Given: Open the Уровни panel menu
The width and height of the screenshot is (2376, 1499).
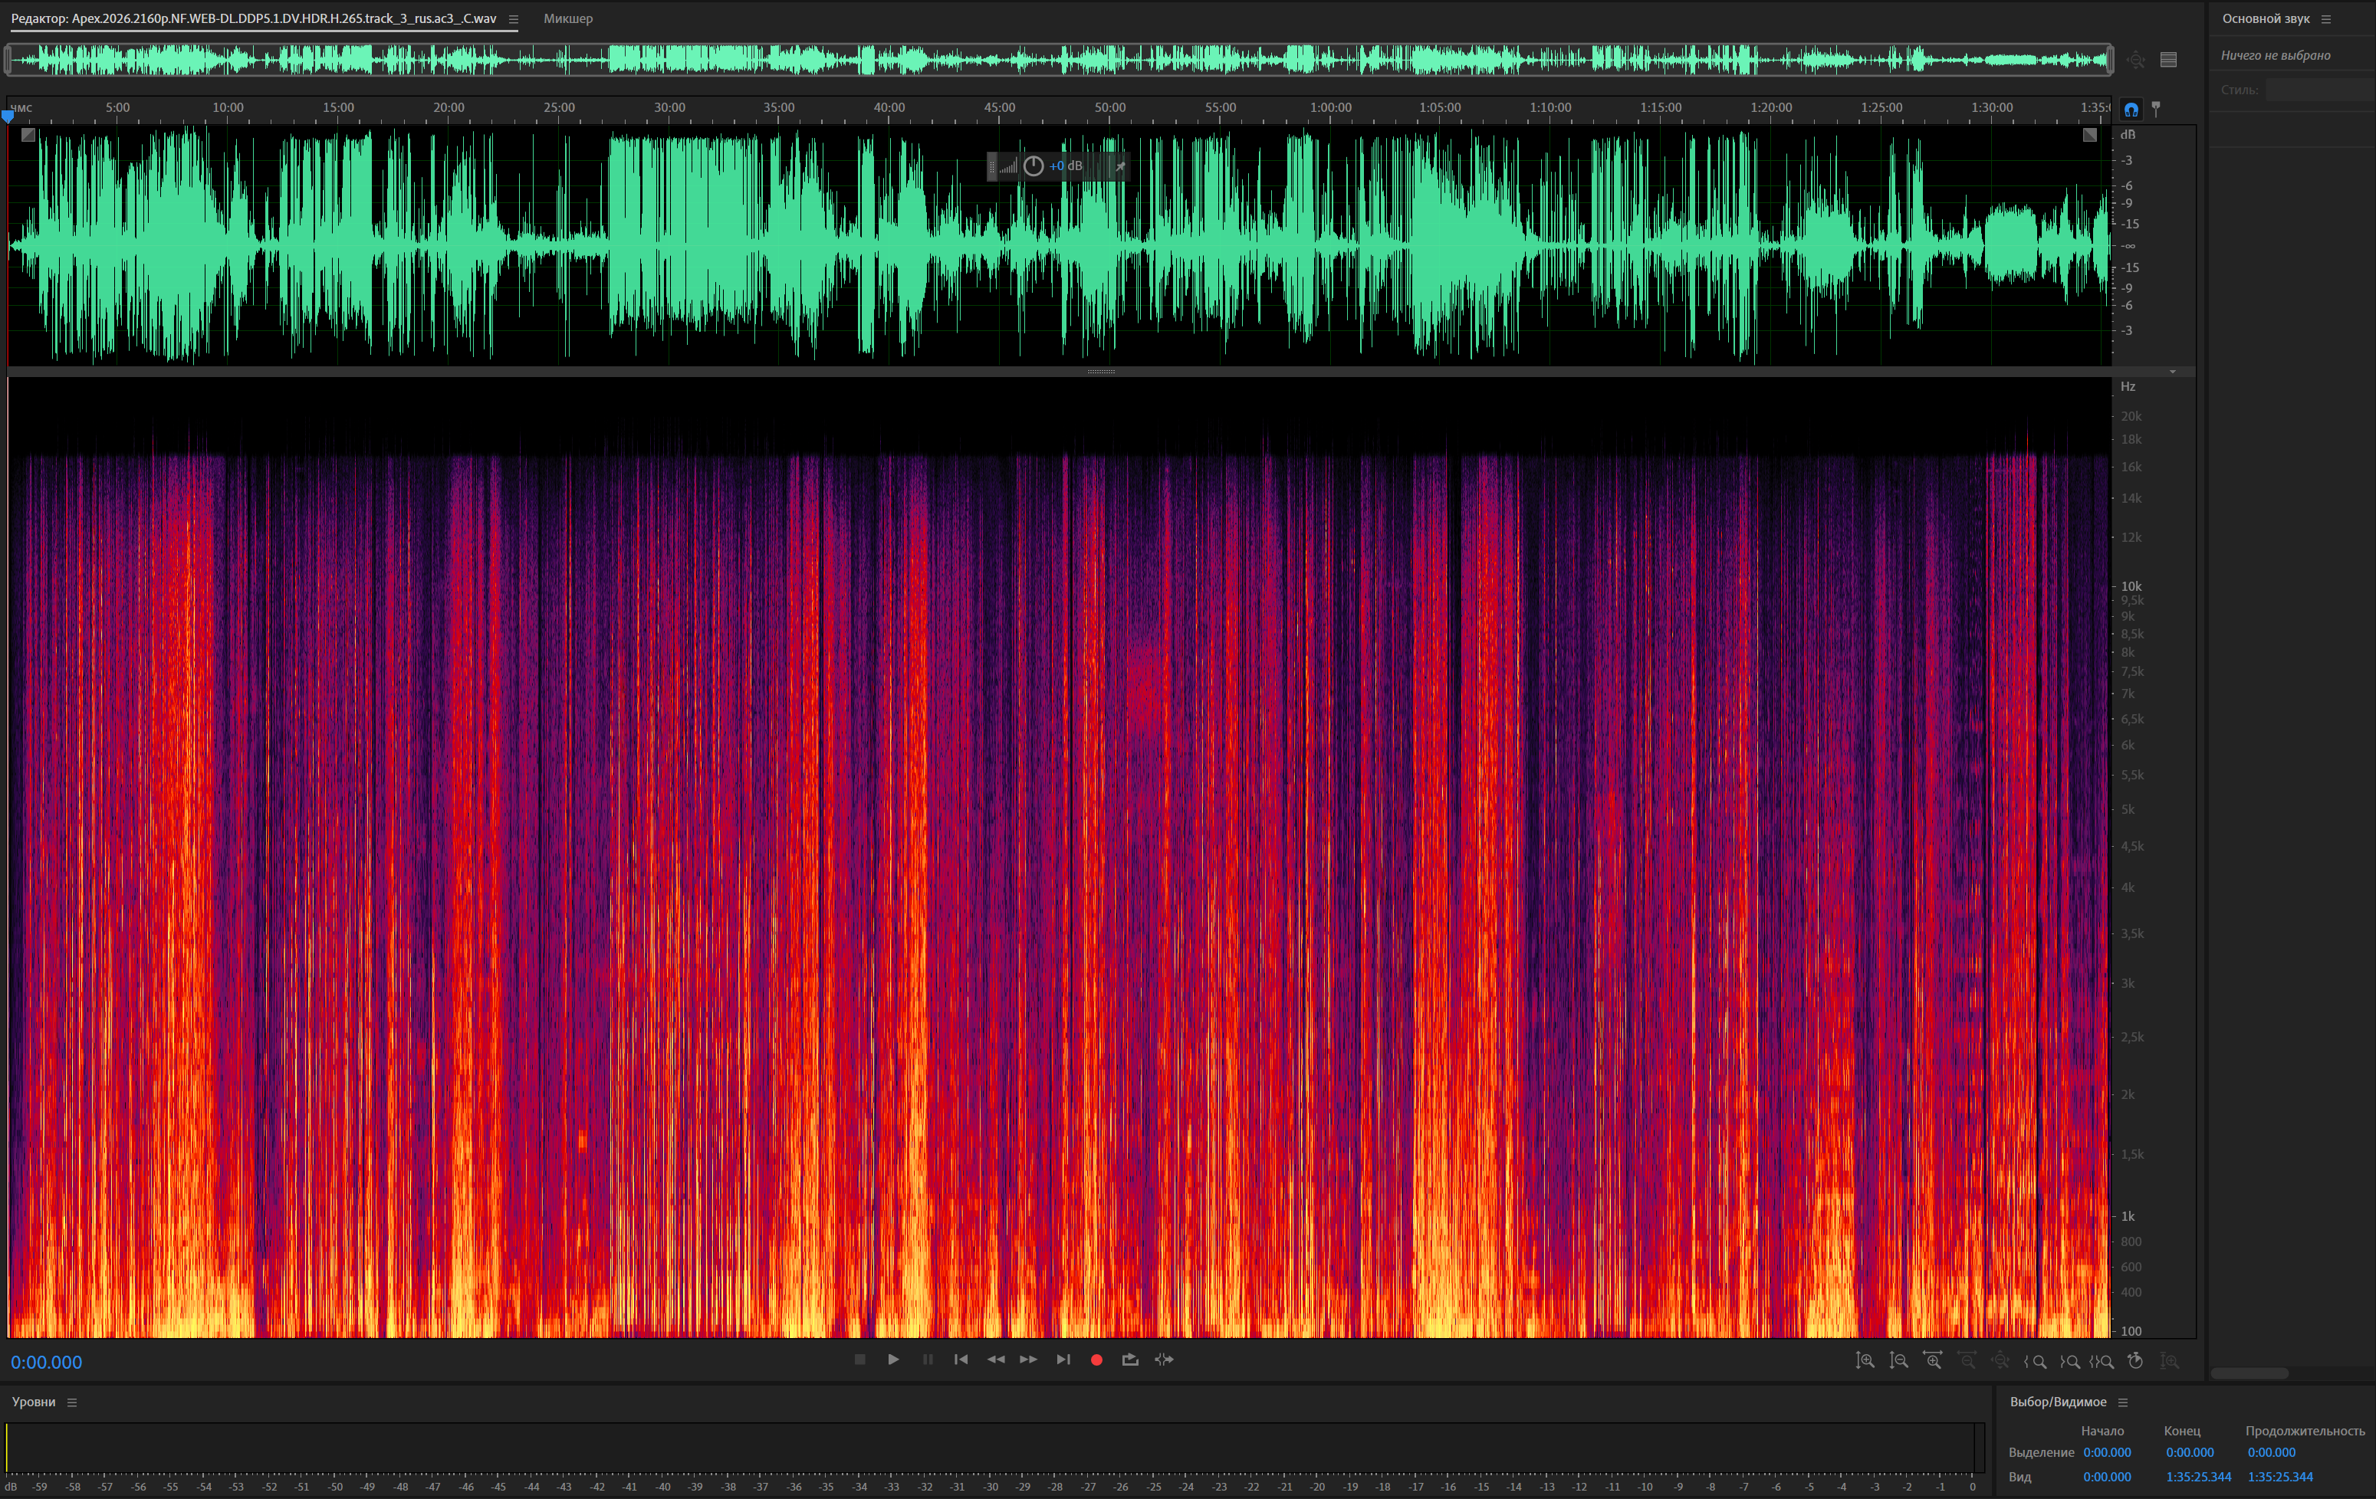Looking at the screenshot, I should pos(72,1402).
